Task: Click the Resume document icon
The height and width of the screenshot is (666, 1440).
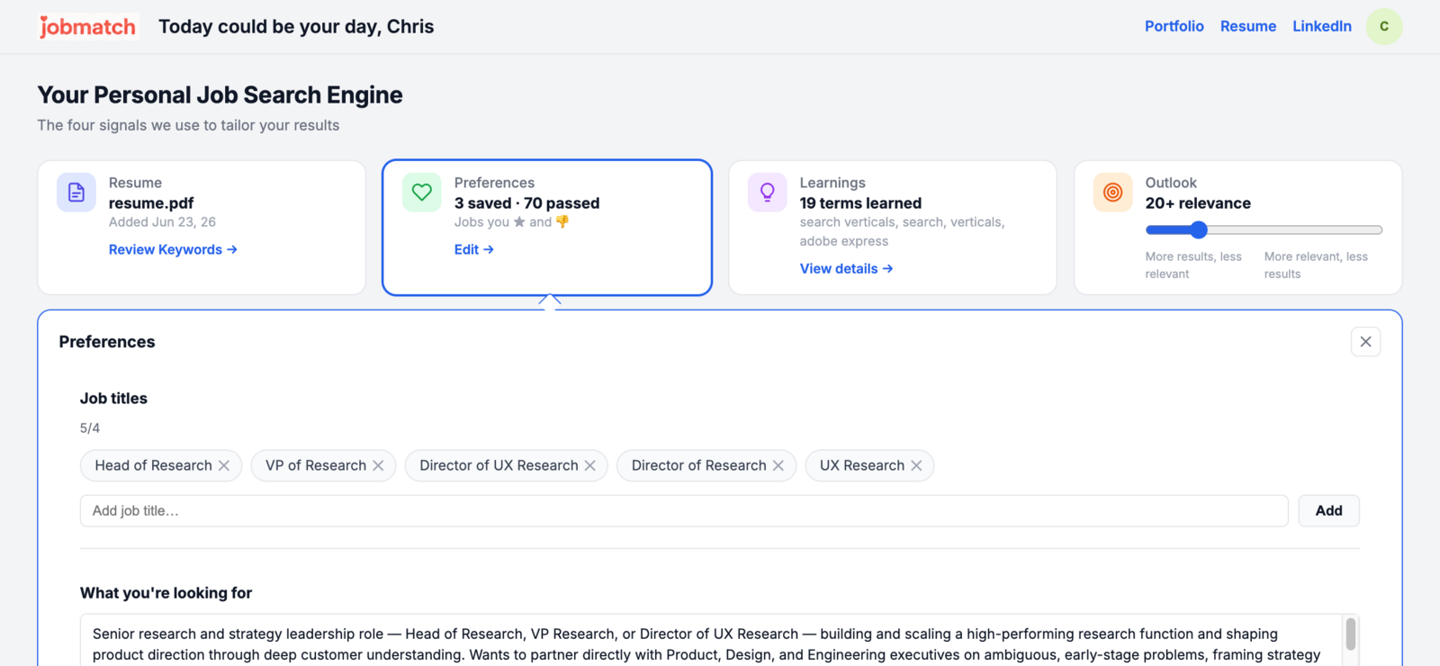Action: pos(76,193)
